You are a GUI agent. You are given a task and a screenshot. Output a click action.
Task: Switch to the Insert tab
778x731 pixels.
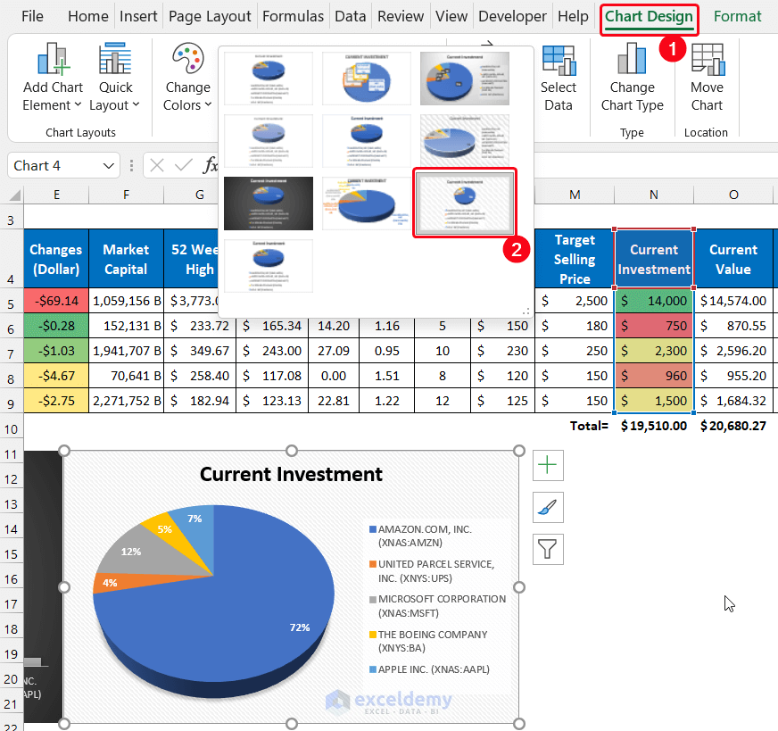[x=138, y=16]
